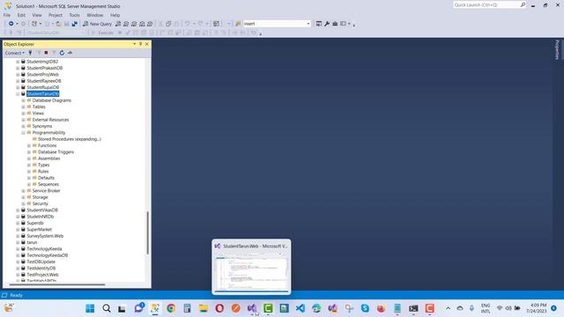Toggle the Object Explorer auto-hide pin
This screenshot has height=317, width=564.
[141, 44]
